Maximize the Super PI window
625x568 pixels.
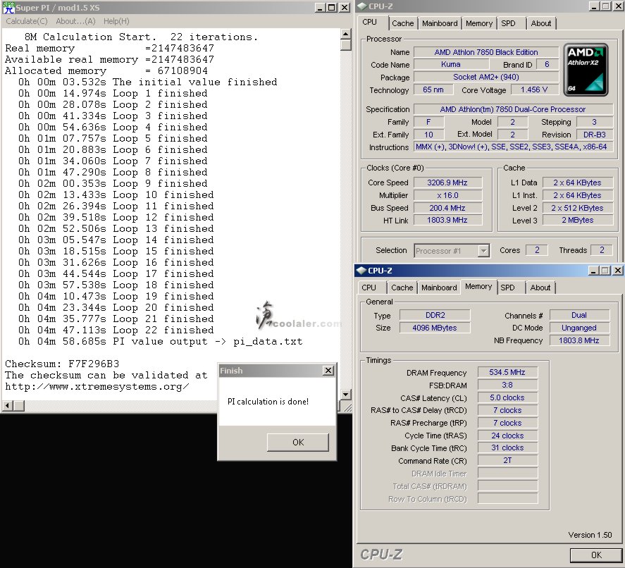tap(332, 8)
